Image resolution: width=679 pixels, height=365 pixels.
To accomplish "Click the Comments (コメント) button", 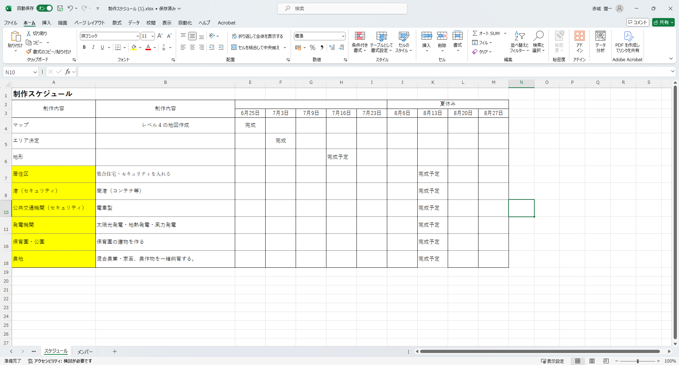I will tap(638, 22).
